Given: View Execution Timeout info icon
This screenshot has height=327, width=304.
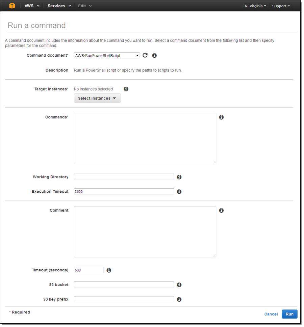Looking at the screenshot, I should (x=179, y=192).
